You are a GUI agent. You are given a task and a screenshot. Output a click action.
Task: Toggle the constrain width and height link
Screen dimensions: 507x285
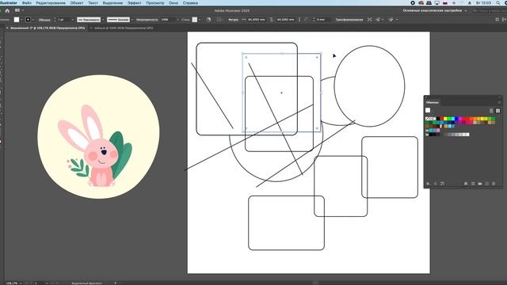click(x=299, y=20)
